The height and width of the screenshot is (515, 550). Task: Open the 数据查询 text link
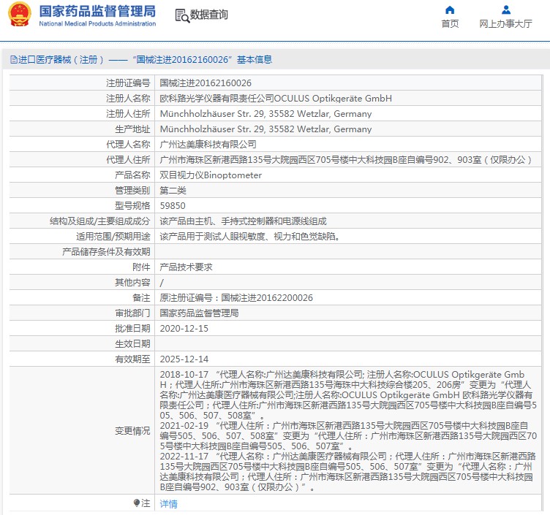point(208,15)
